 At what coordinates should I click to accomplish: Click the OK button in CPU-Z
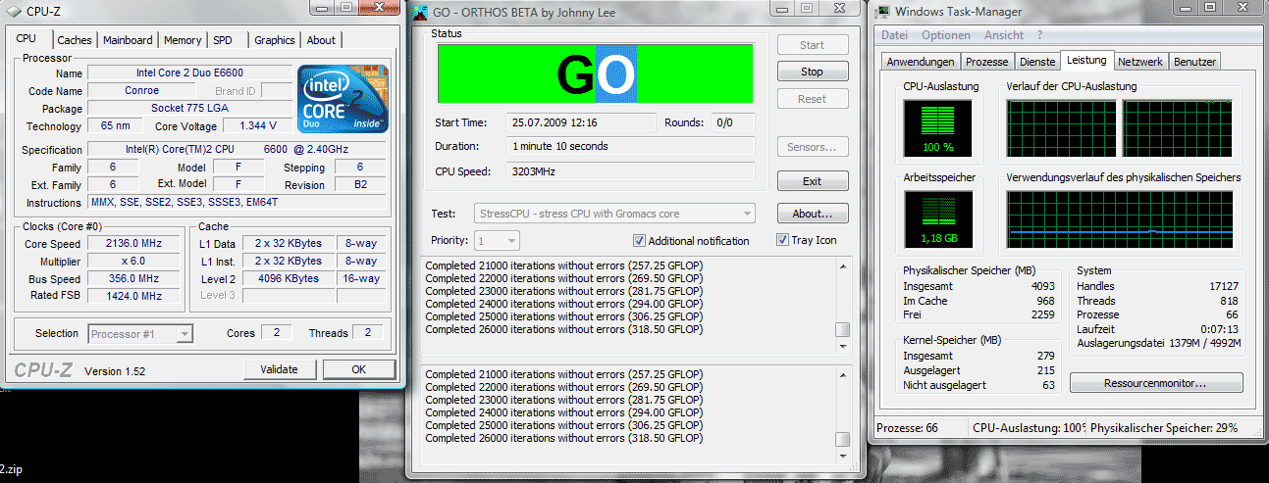click(x=359, y=369)
